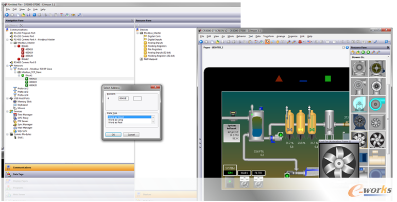Select Holding Registers in the Resource Pane
The width and height of the screenshot is (397, 202).
coord(157,46)
